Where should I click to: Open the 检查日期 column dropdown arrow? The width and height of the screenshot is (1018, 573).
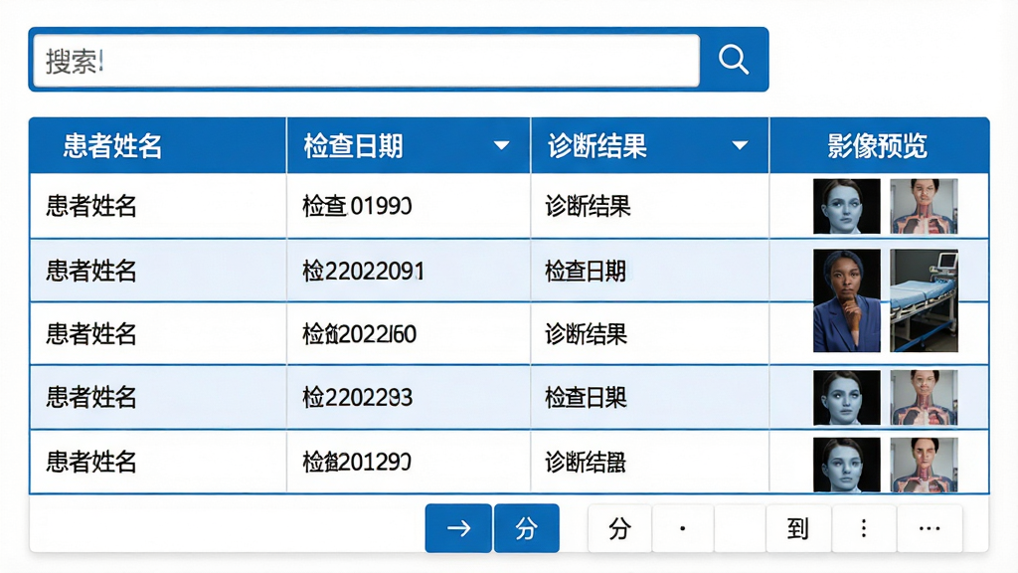point(501,145)
